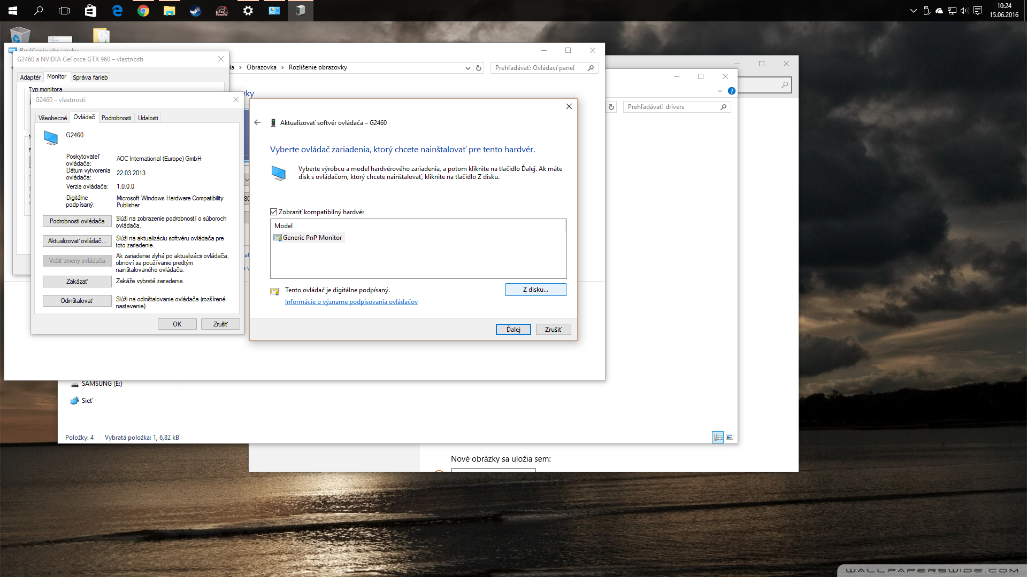
Task: Open Google Chrome from the taskbar
Action: (143, 11)
